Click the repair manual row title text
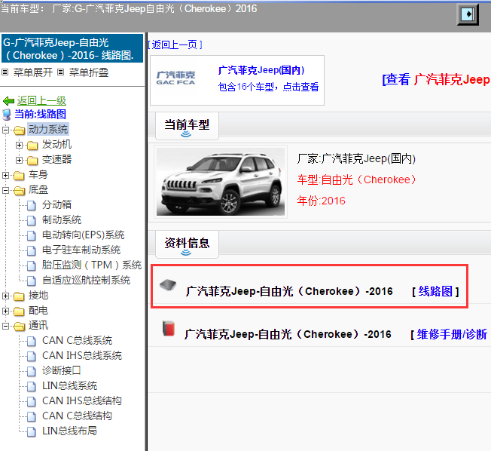 [x=288, y=335]
